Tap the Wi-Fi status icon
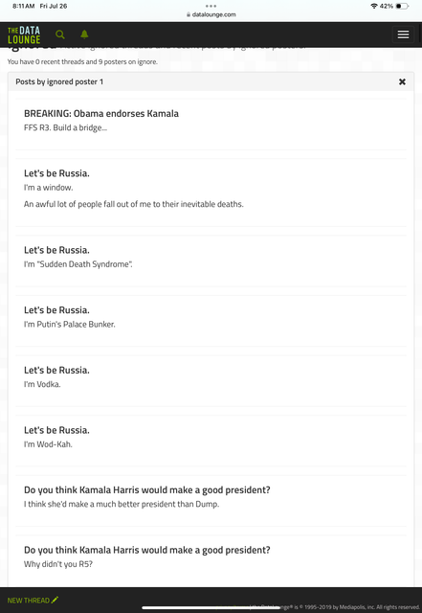The image size is (422, 613). click(374, 6)
